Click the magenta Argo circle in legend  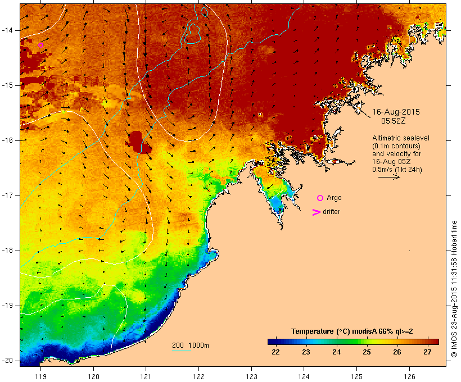[x=320, y=198]
